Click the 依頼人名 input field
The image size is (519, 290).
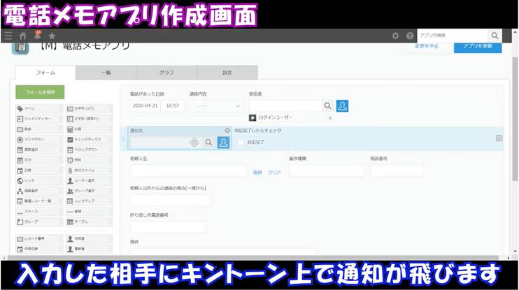[188, 171]
